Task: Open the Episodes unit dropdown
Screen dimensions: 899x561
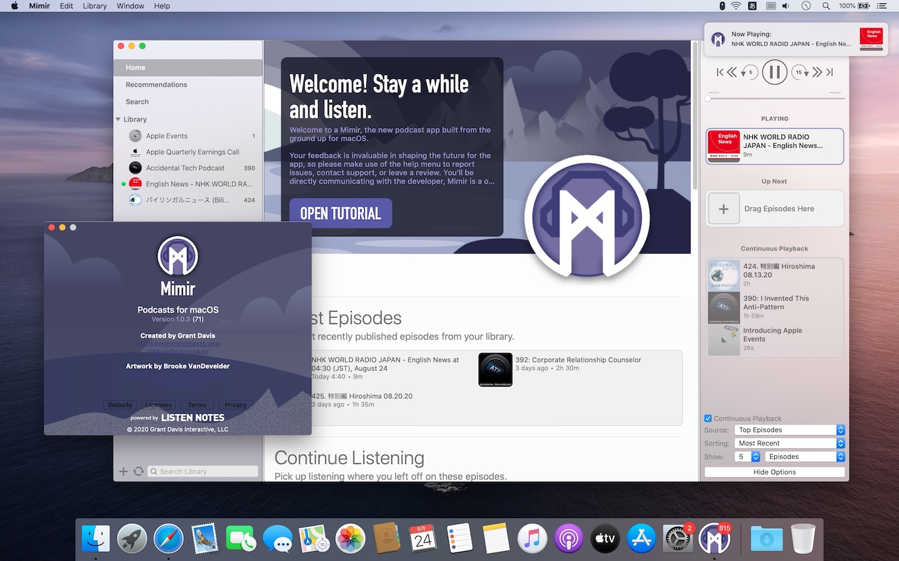Action: coord(805,456)
